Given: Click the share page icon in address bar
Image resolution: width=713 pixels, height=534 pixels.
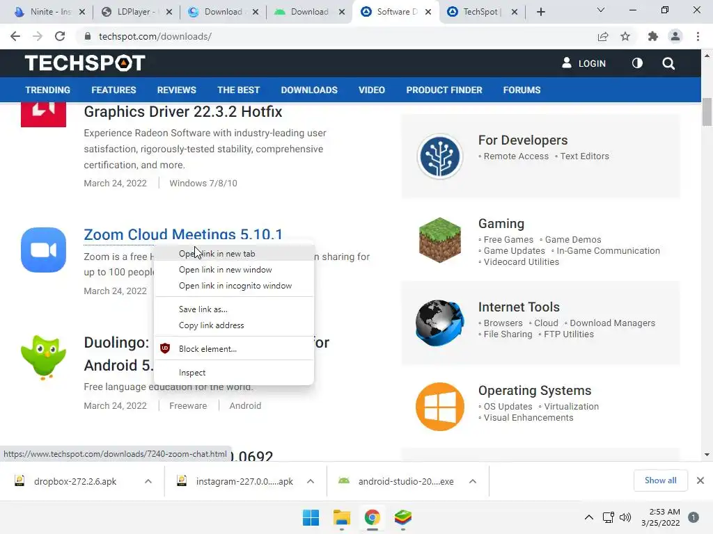Looking at the screenshot, I should [x=603, y=36].
